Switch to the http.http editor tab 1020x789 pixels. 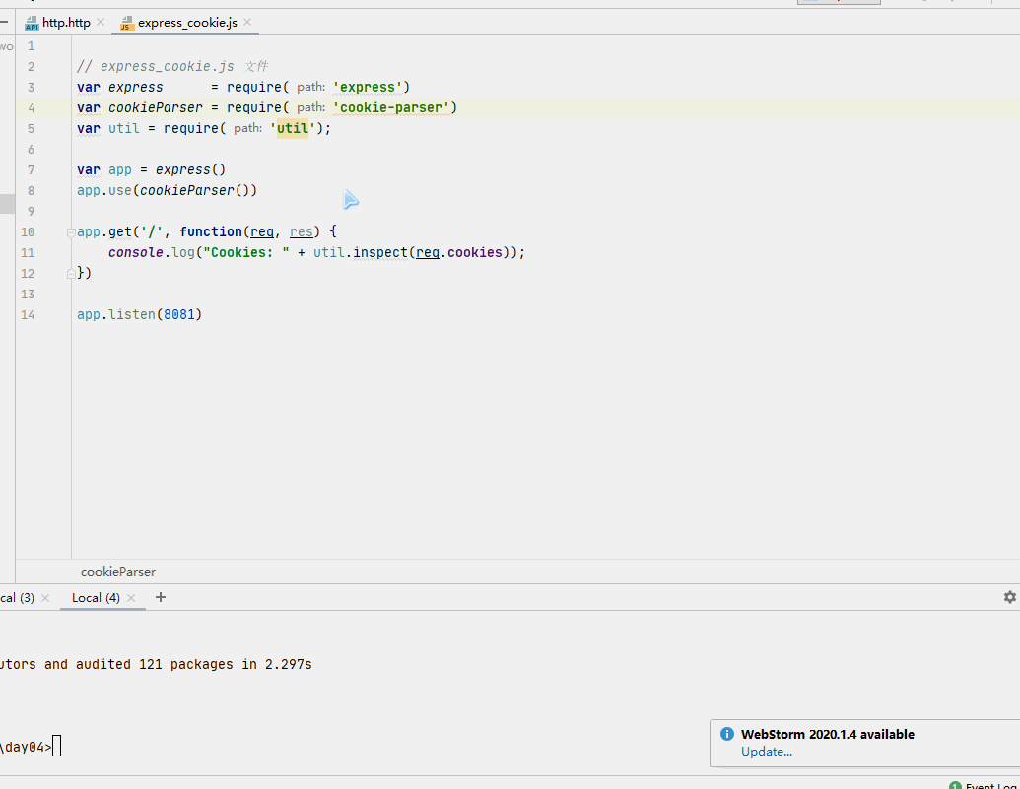pyautogui.click(x=65, y=22)
